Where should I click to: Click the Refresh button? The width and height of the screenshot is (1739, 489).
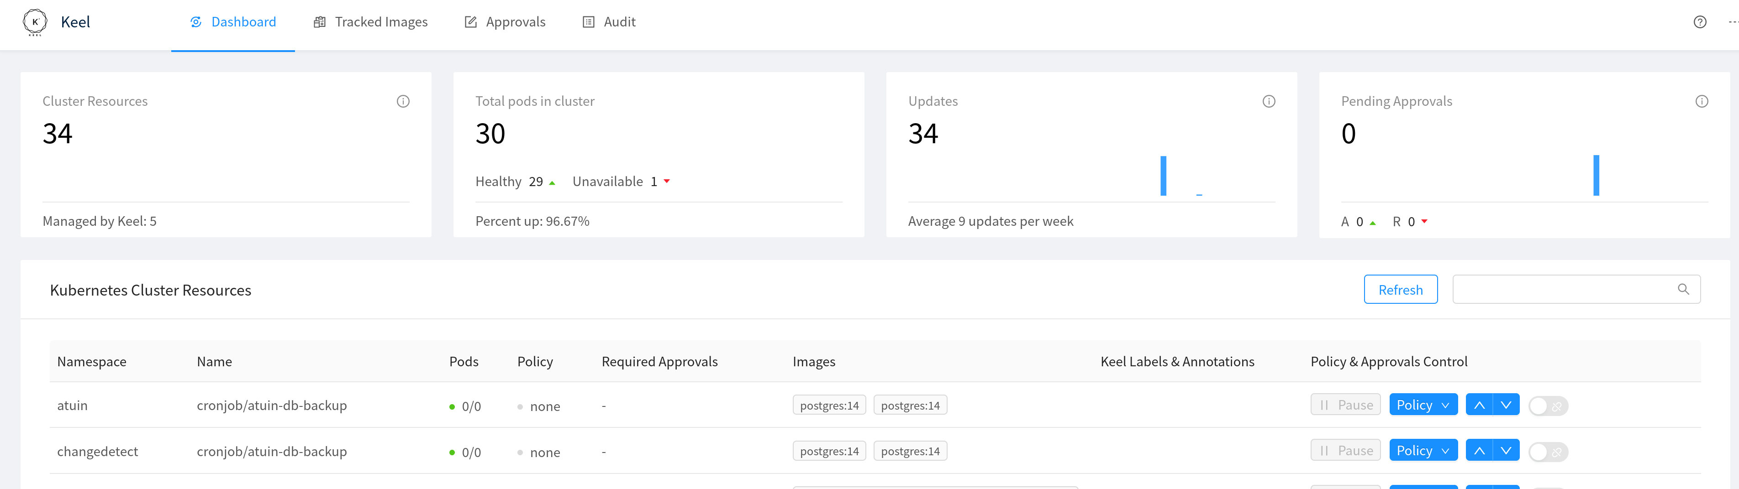click(x=1400, y=289)
